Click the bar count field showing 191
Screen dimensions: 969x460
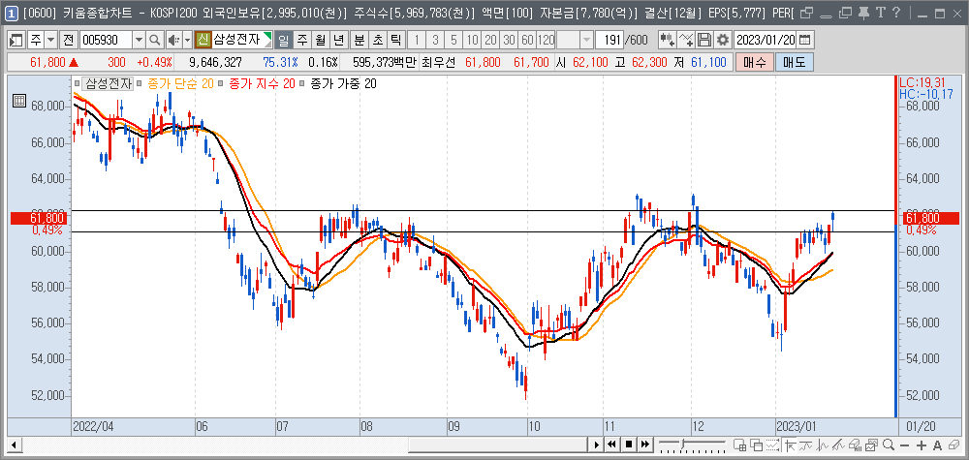pos(610,41)
